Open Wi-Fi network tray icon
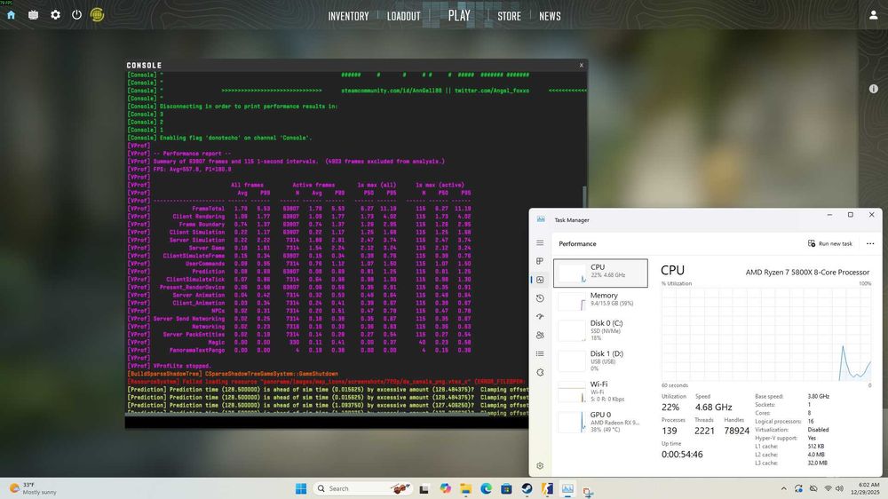888x499 pixels. tap(828, 489)
